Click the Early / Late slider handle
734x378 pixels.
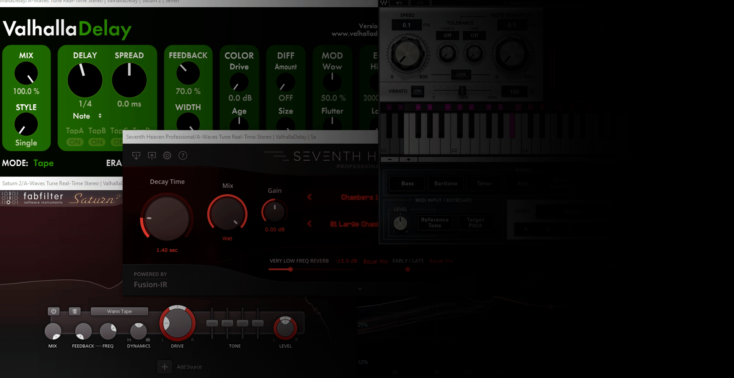(408, 269)
